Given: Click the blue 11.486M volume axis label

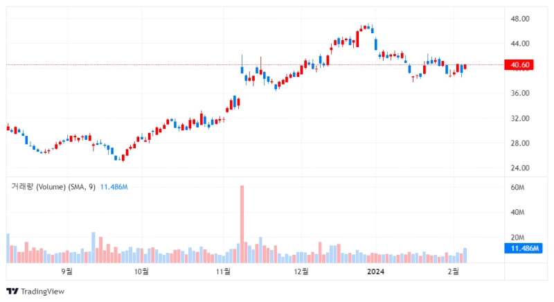Looking at the screenshot, I should tap(525, 248).
